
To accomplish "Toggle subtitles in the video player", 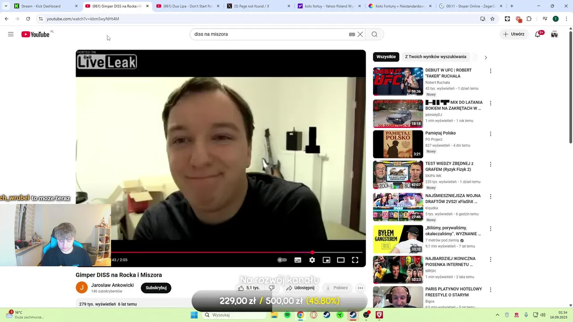I will 298,260.
